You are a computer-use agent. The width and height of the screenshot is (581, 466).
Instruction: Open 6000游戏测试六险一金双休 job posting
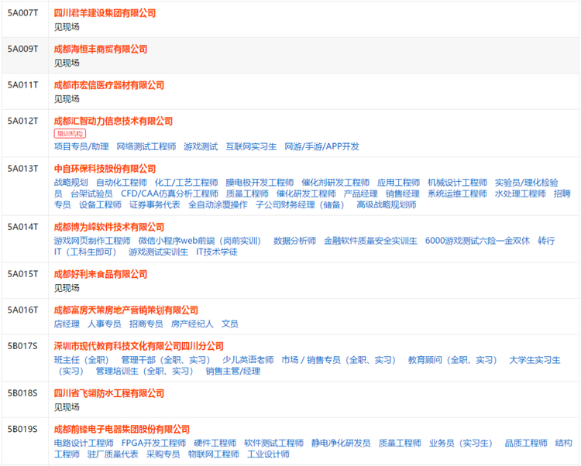point(478,241)
